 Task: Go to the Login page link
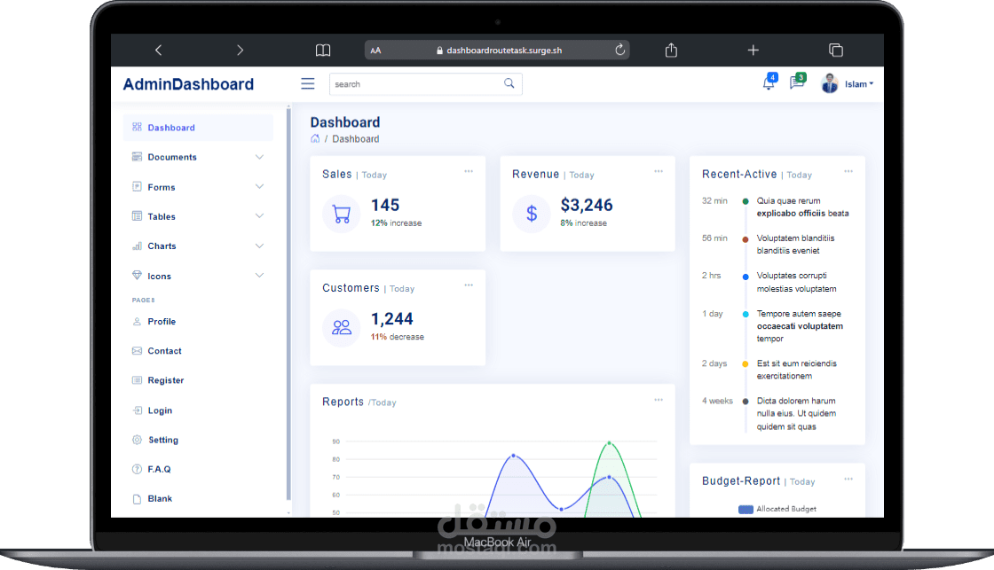click(x=160, y=410)
